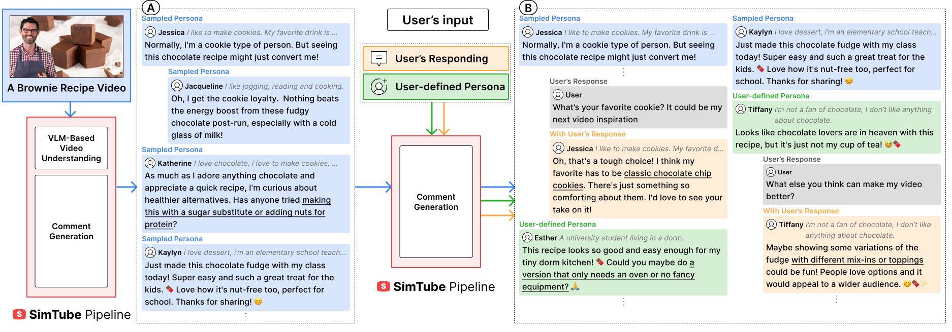Click Tiffany's avatar in the green comment

741,109
